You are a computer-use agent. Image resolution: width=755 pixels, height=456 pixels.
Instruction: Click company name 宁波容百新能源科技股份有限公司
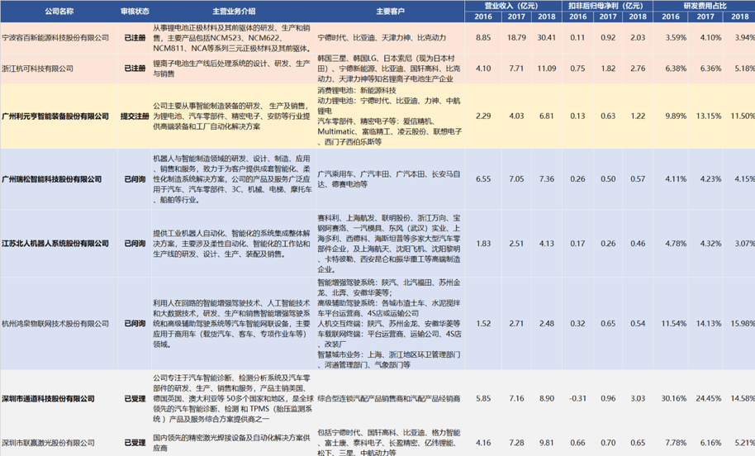pyautogui.click(x=55, y=37)
